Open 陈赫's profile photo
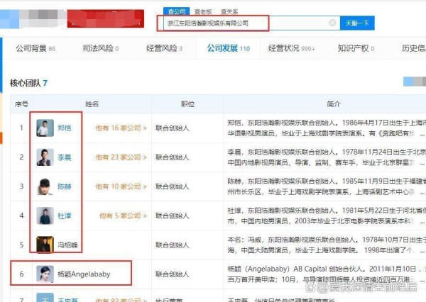The image size is (426, 302). [45, 186]
